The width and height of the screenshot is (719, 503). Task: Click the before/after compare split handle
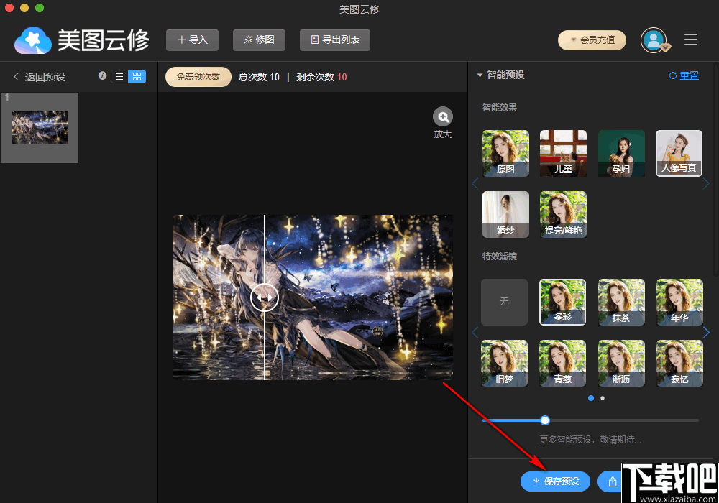265,297
